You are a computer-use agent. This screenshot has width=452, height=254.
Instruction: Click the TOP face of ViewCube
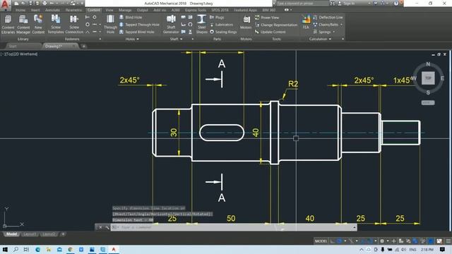coord(428,78)
